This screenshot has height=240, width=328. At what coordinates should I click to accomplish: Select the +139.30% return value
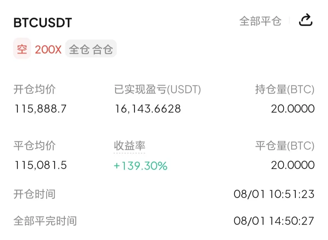tap(140, 166)
